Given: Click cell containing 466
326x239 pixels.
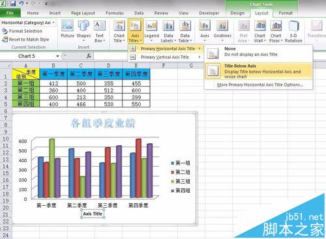Looking at the screenshot, I should (81, 104).
